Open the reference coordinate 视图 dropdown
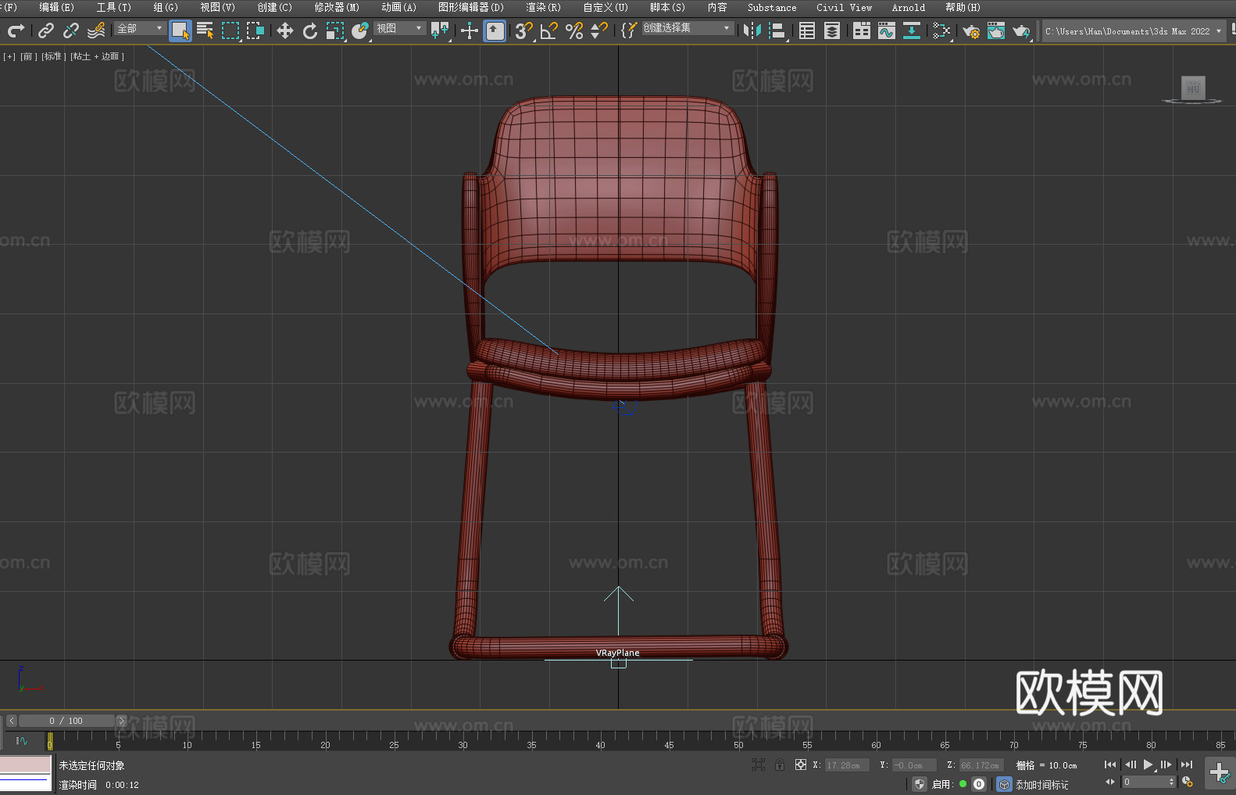Screen dimensions: 1236x795 point(399,28)
